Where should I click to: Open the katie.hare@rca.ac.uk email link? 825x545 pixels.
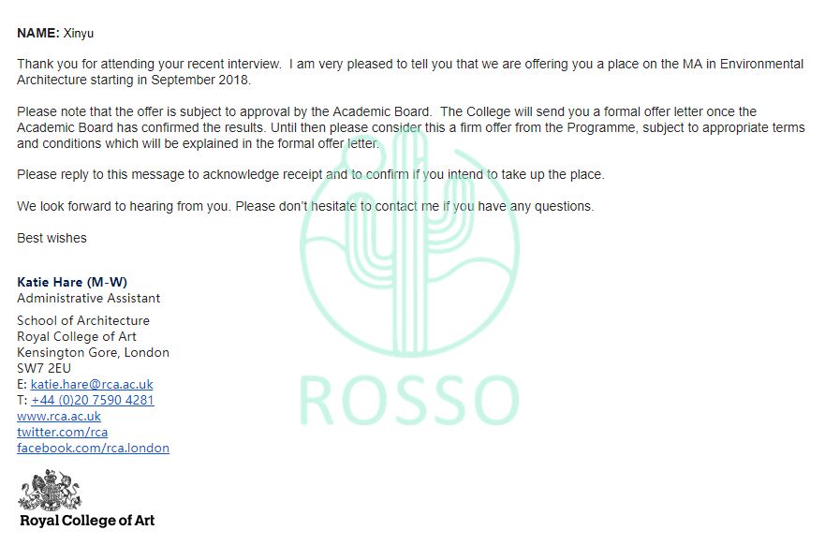[x=92, y=384]
